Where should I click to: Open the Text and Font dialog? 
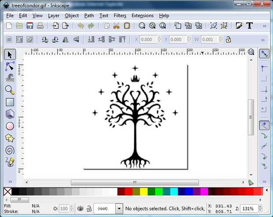(x=250, y=26)
